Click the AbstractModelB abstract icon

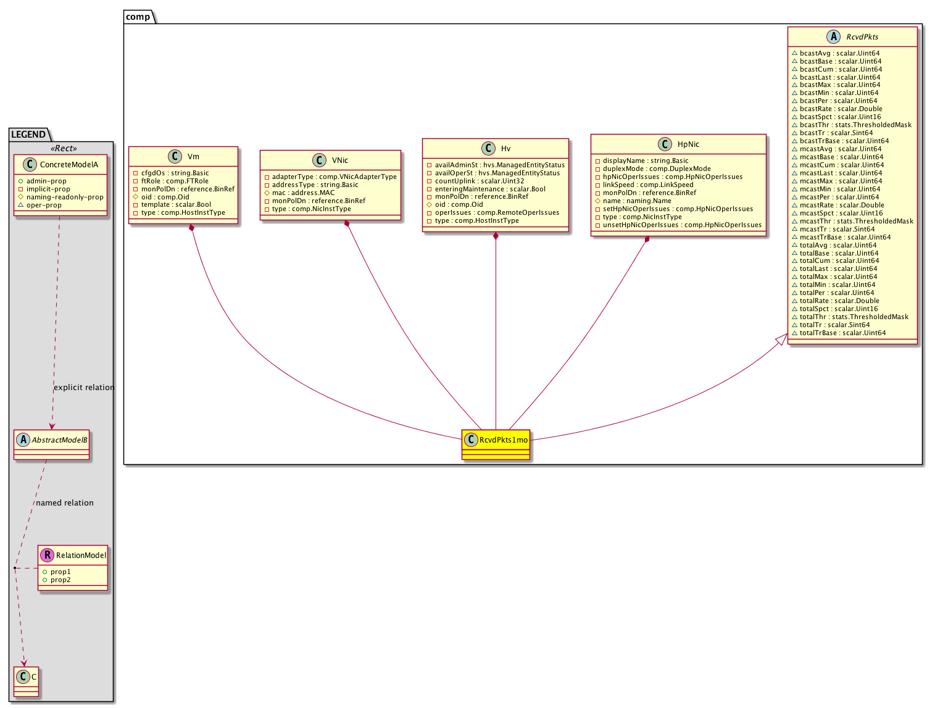click(23, 440)
